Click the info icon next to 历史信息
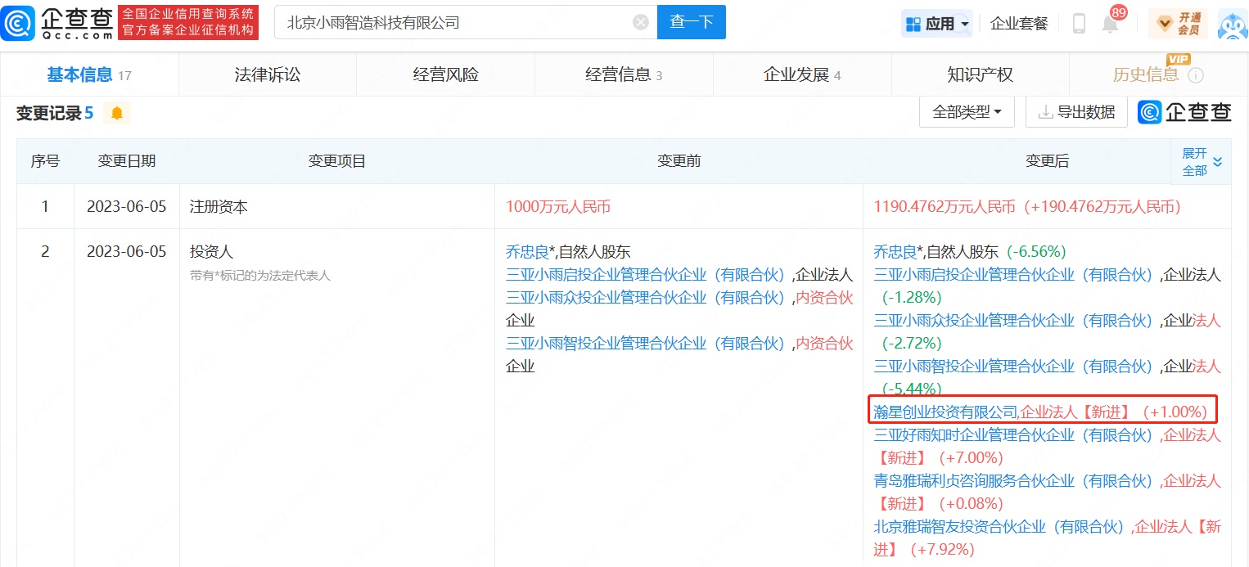1249x567 pixels. click(1196, 75)
